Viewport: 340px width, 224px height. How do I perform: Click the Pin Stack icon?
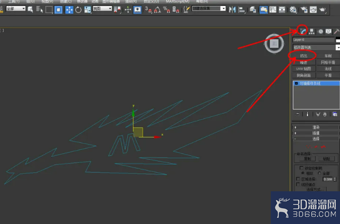tap(298, 114)
